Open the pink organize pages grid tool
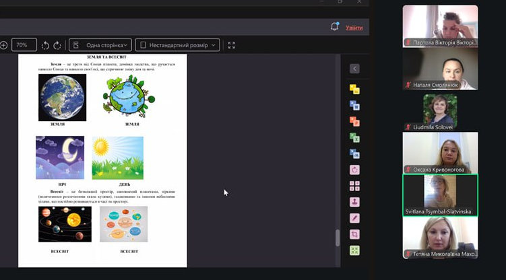506x280 pixels. point(354,186)
